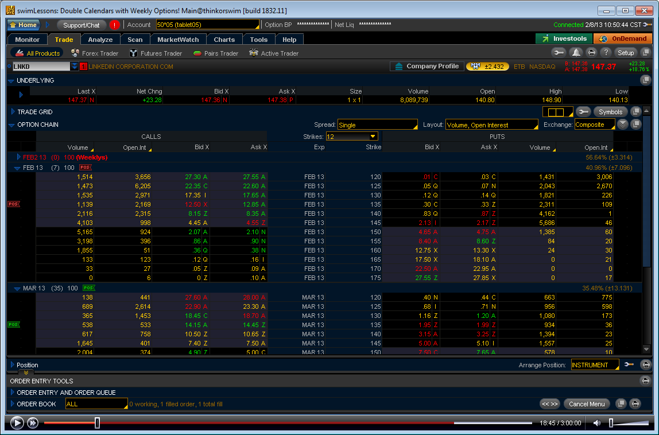Image resolution: width=659 pixels, height=435 pixels.
Task: Open the Analyze tab
Action: coord(100,40)
